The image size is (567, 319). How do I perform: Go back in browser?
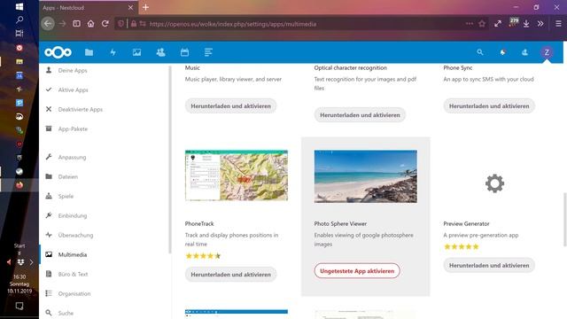click(48, 24)
